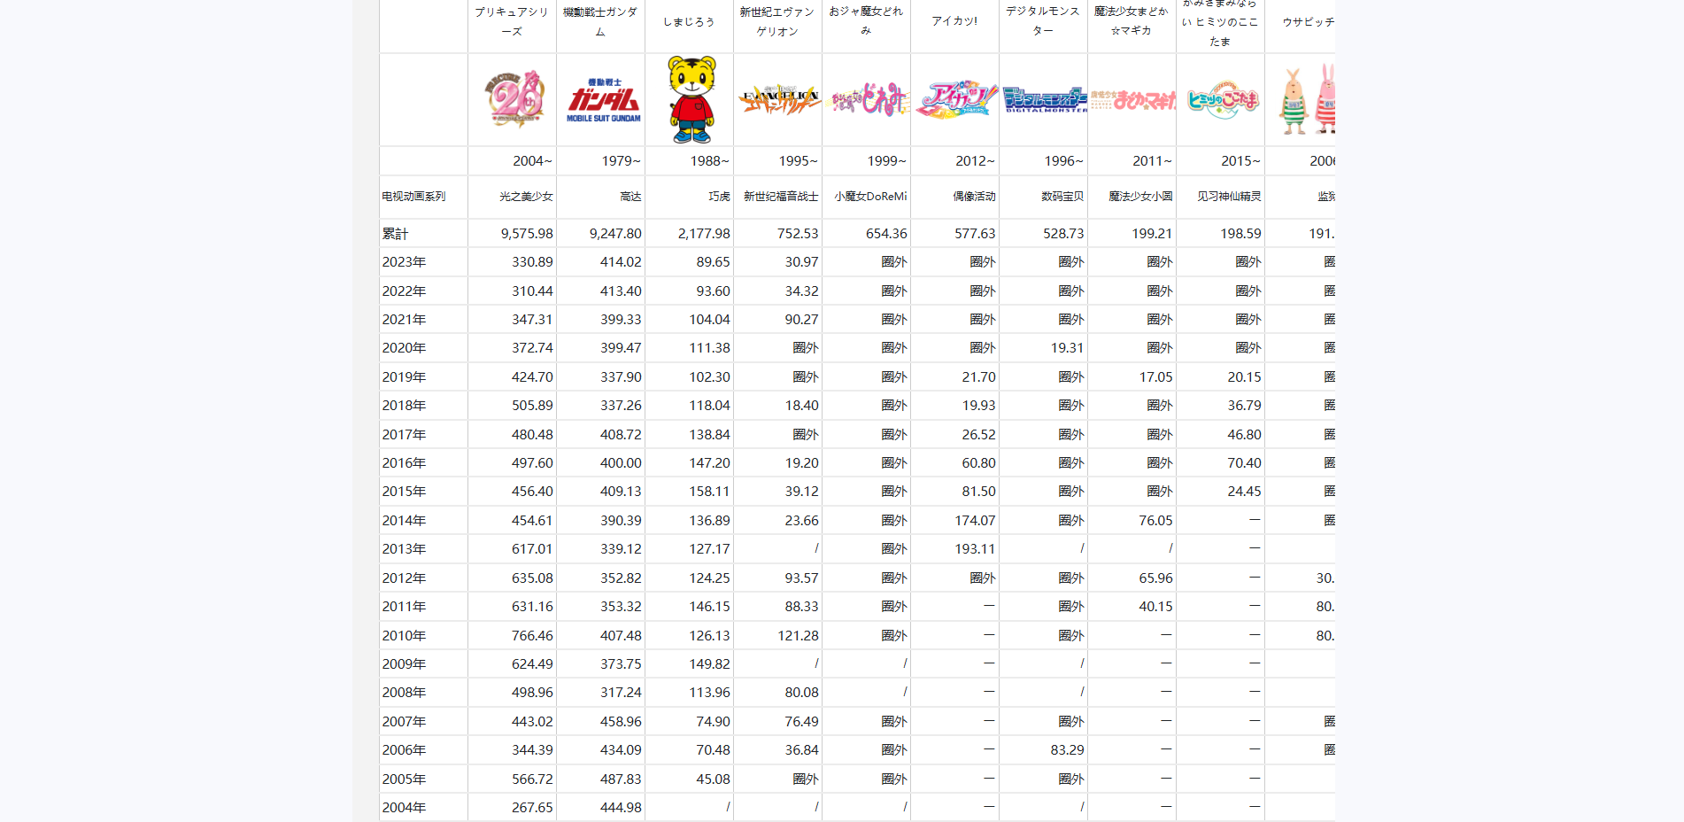The width and height of the screenshot is (1684, 822).
Task: Click the 偶像活动 name cell
Action: coord(974,196)
